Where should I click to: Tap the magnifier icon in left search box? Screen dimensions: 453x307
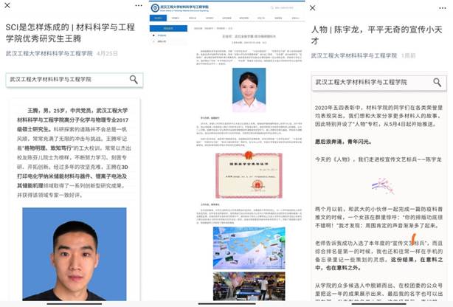click(x=134, y=79)
